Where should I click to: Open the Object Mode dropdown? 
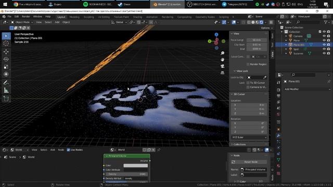point(22,22)
